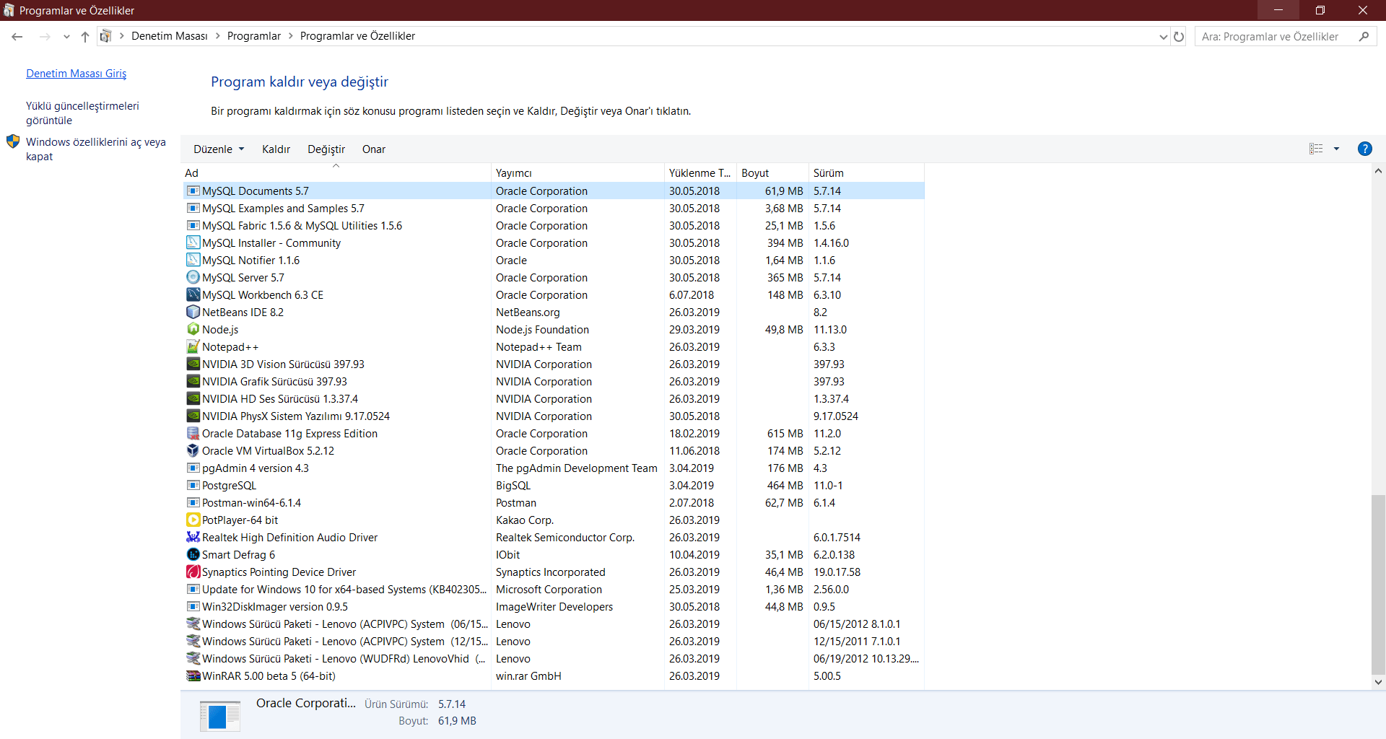Screen dimensions: 1386x739
Task: Sort programs by Sürüm column
Action: (x=866, y=173)
